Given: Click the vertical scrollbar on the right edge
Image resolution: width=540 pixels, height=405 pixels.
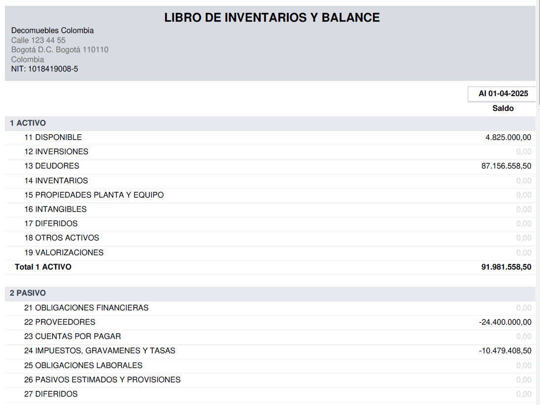Looking at the screenshot, I should (538, 197).
